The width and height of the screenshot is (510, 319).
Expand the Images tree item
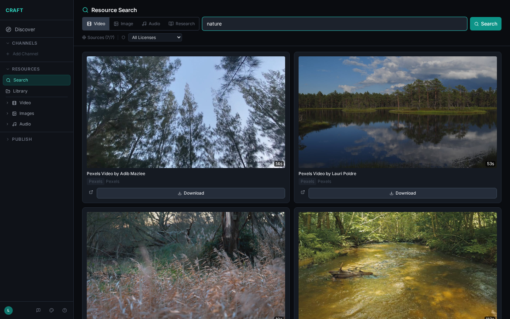coord(7,113)
